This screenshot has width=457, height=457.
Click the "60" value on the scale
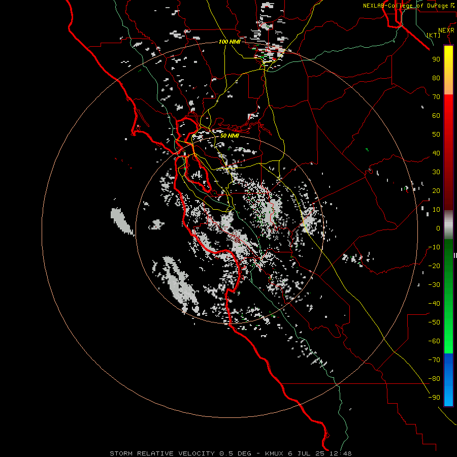pos(436,115)
